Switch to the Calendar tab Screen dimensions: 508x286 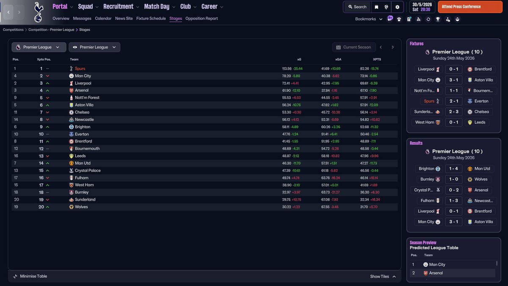(103, 19)
